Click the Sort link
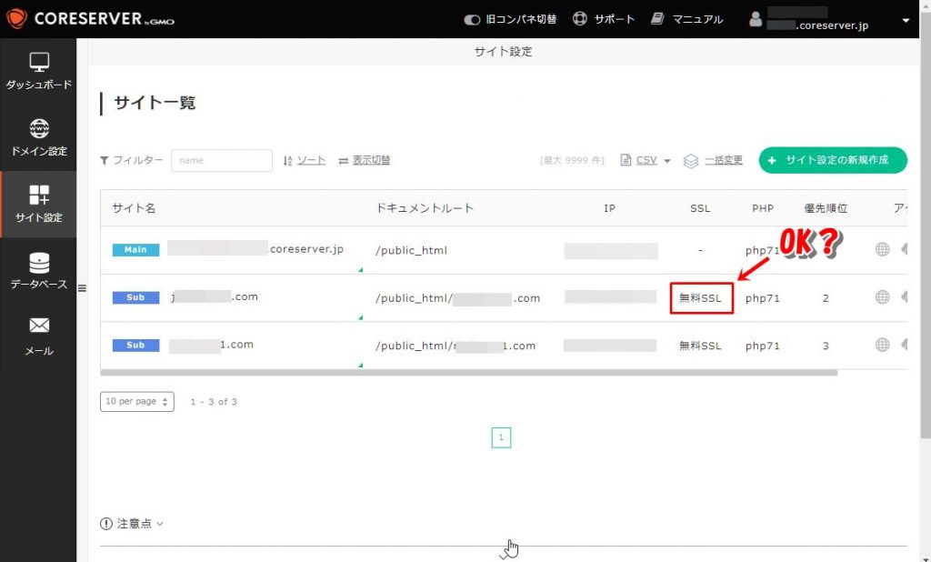 tap(304, 160)
